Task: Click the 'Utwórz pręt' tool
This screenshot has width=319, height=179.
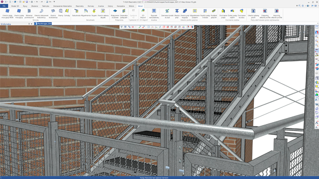Action: (x=177, y=14)
